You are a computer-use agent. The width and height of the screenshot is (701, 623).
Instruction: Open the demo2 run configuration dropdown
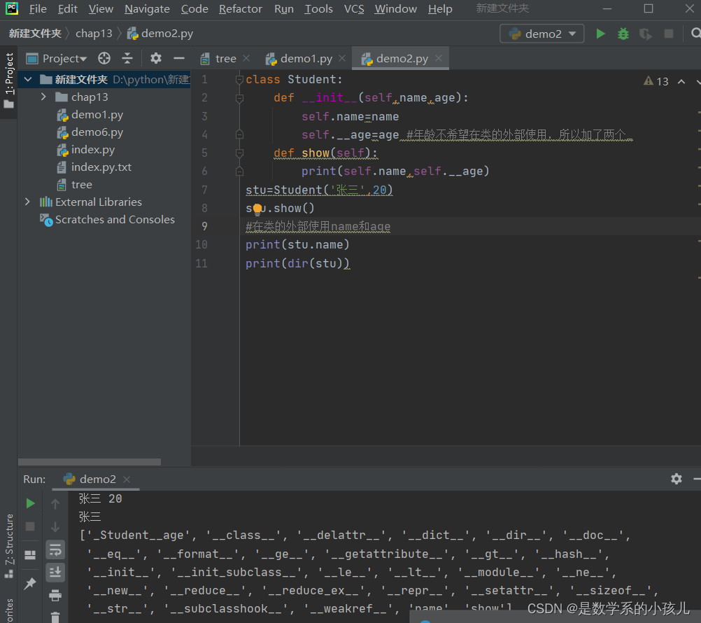[x=542, y=34]
